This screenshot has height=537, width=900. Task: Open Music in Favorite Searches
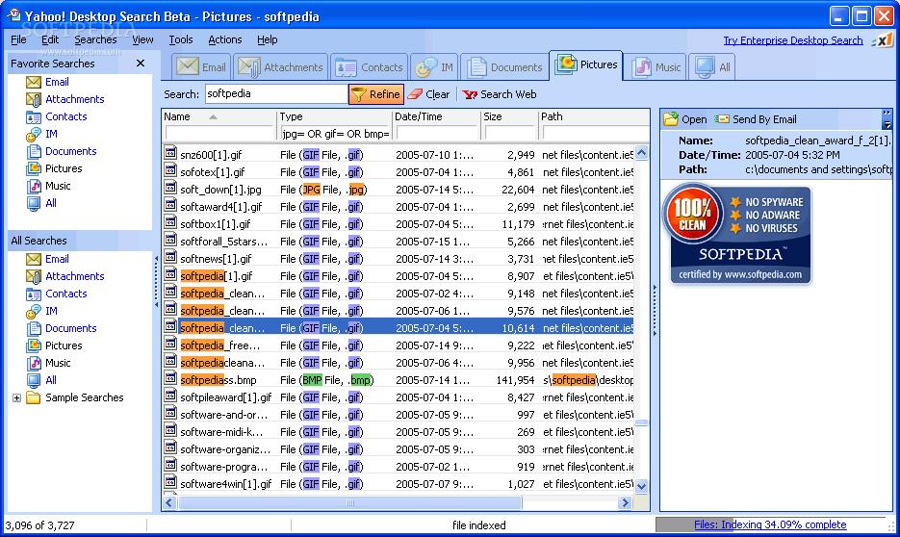pos(58,186)
